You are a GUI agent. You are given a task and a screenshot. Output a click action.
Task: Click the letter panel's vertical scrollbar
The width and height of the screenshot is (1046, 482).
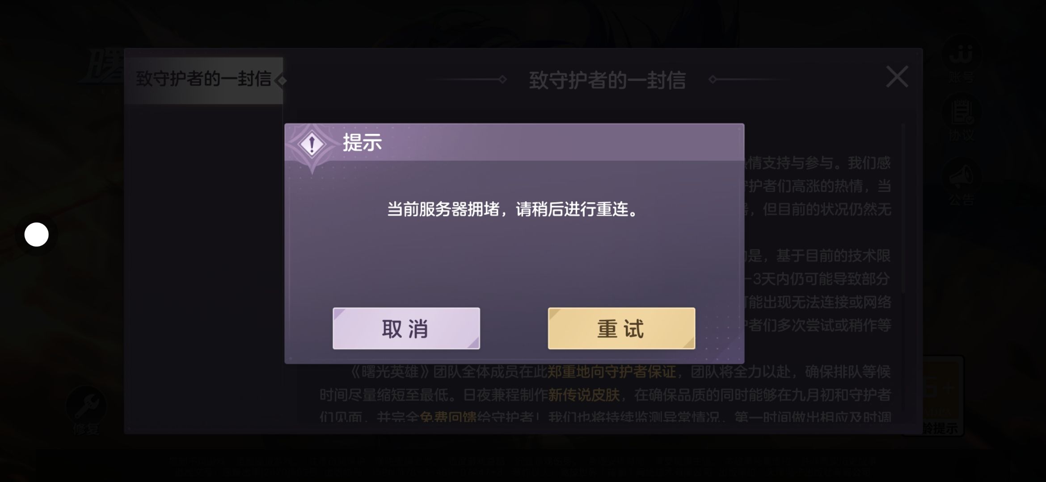click(x=903, y=209)
